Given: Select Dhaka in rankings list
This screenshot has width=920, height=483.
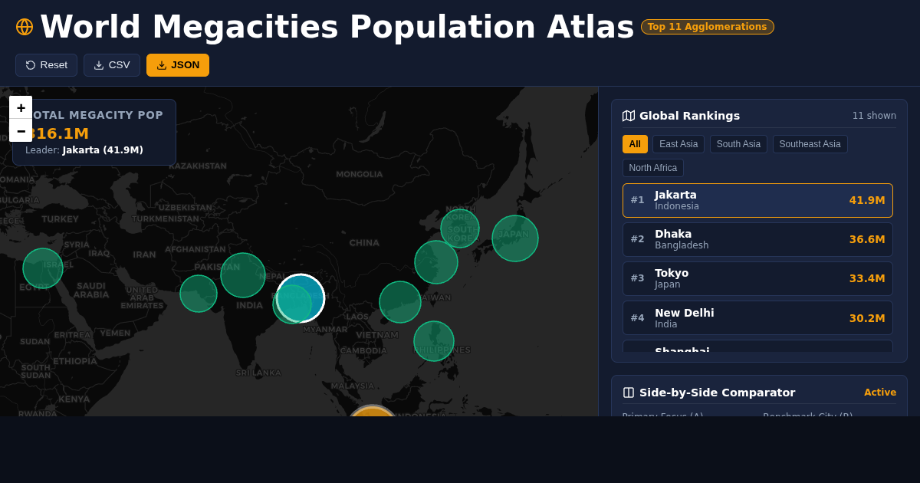Looking at the screenshot, I should pyautogui.click(x=757, y=239).
